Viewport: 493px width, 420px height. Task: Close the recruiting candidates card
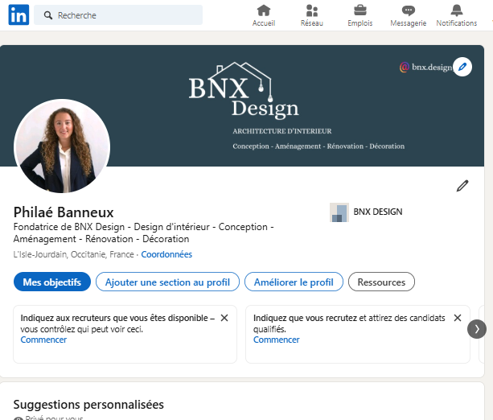click(x=457, y=318)
